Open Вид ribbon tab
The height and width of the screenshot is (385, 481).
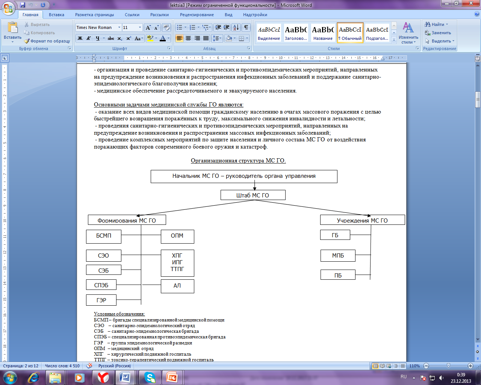point(228,15)
